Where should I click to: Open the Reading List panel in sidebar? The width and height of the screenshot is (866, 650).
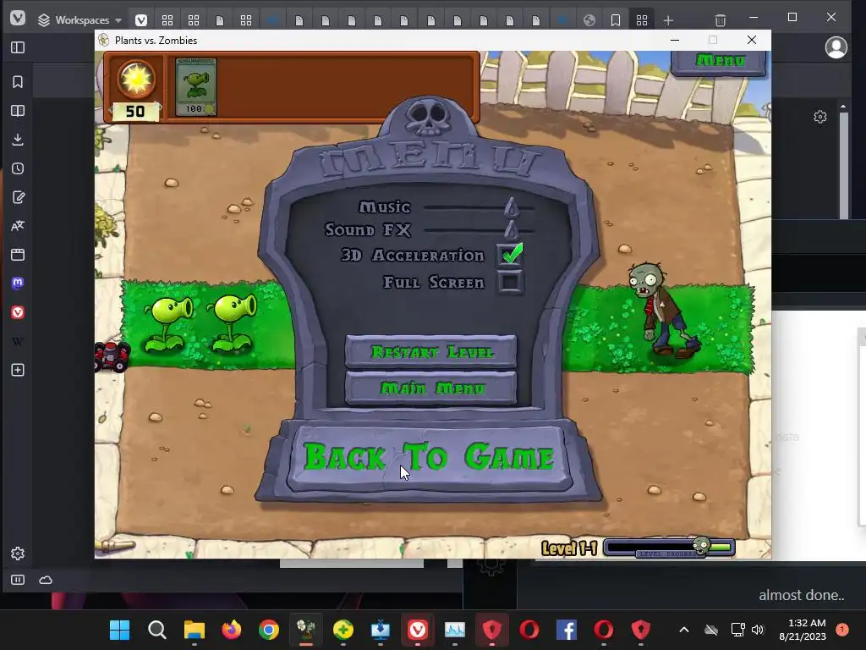pos(18,111)
